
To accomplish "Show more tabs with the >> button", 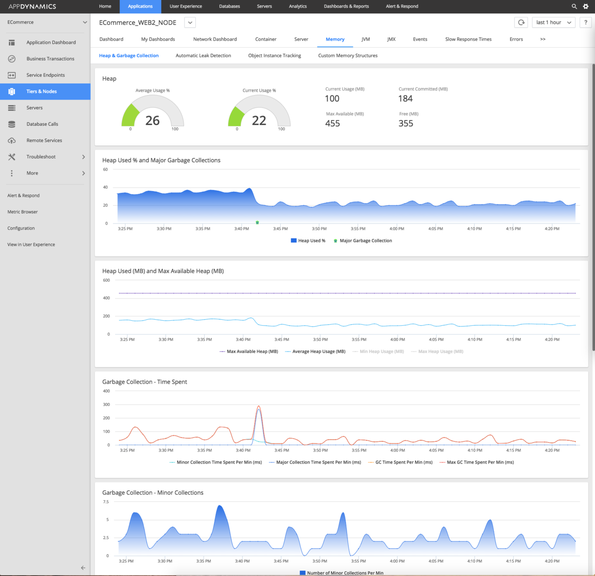I will 543,39.
